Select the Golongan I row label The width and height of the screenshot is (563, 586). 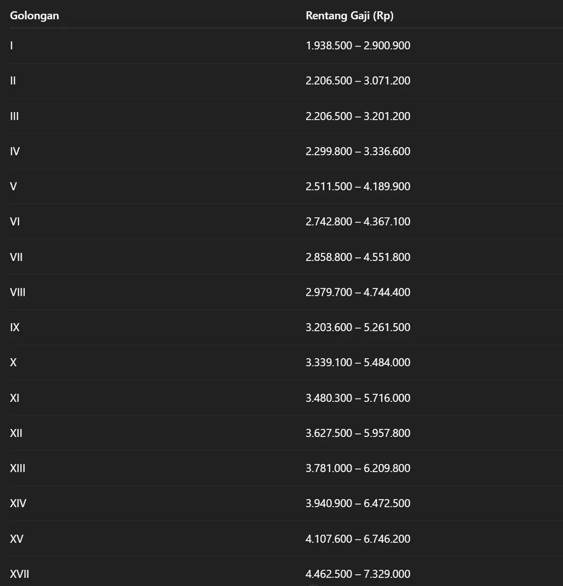[x=12, y=45]
